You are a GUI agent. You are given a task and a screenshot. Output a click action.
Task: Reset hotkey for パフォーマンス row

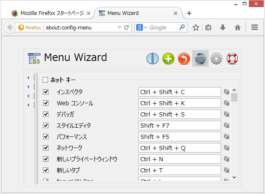226,136
